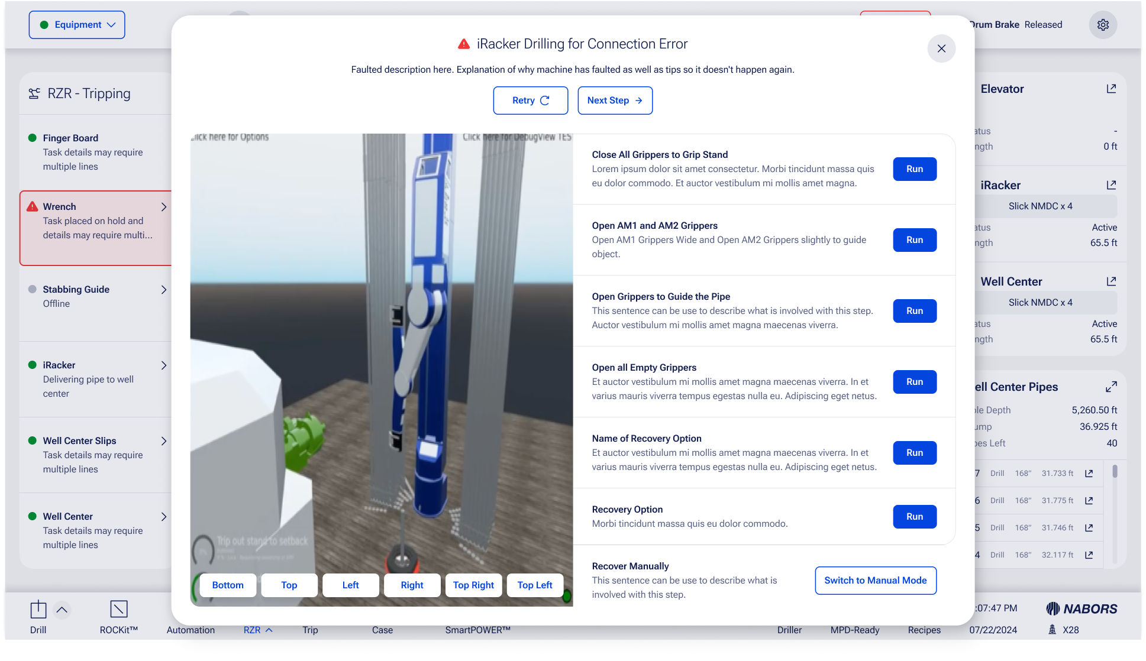
Task: Click the Retry button with refresh icon
Action: (x=531, y=101)
